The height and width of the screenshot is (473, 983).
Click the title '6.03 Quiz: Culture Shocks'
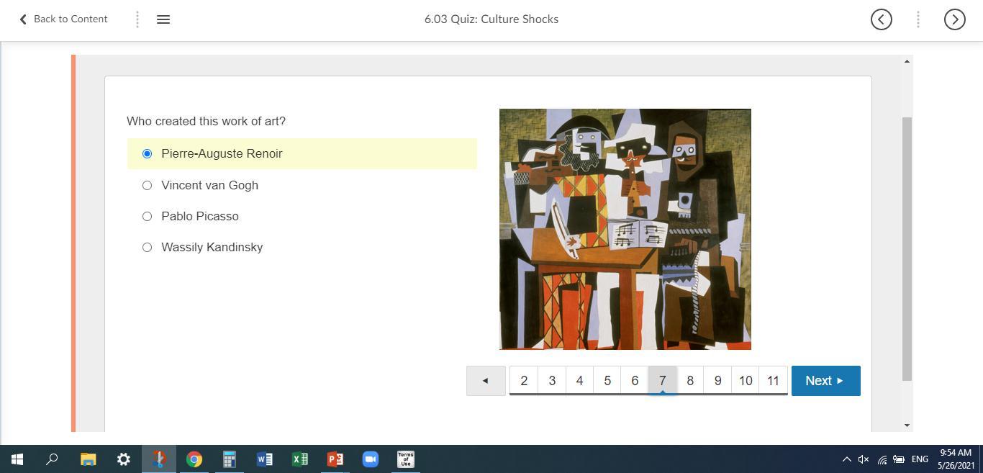[491, 19]
